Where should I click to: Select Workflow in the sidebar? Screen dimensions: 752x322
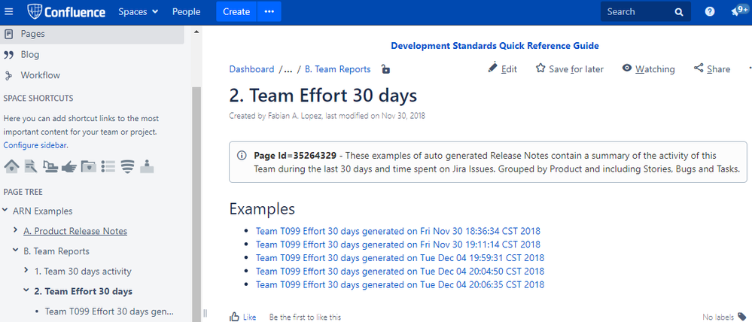(x=41, y=75)
